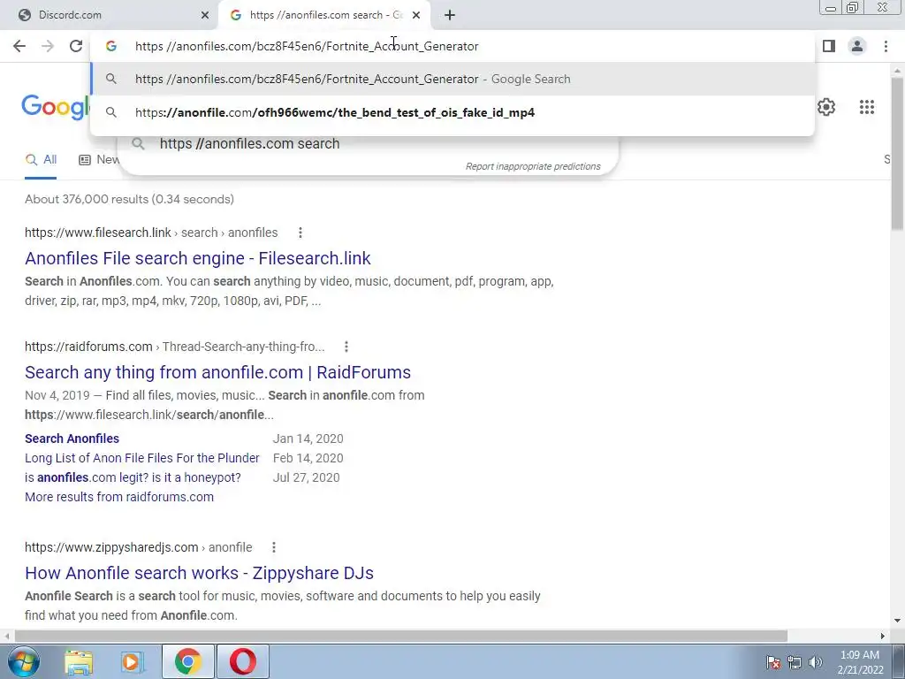Screen dimensions: 905x679
Task: Click the Chrome taskbar icon
Action: [x=187, y=661]
